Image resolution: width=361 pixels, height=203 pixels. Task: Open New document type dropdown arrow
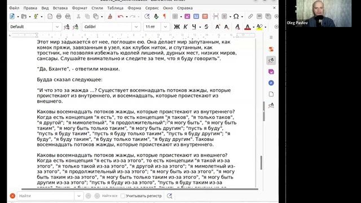[x=18, y=16]
